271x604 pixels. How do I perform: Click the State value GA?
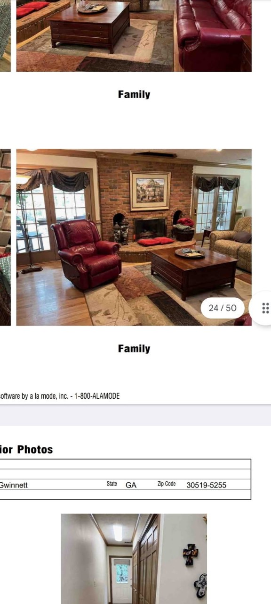coord(131,485)
